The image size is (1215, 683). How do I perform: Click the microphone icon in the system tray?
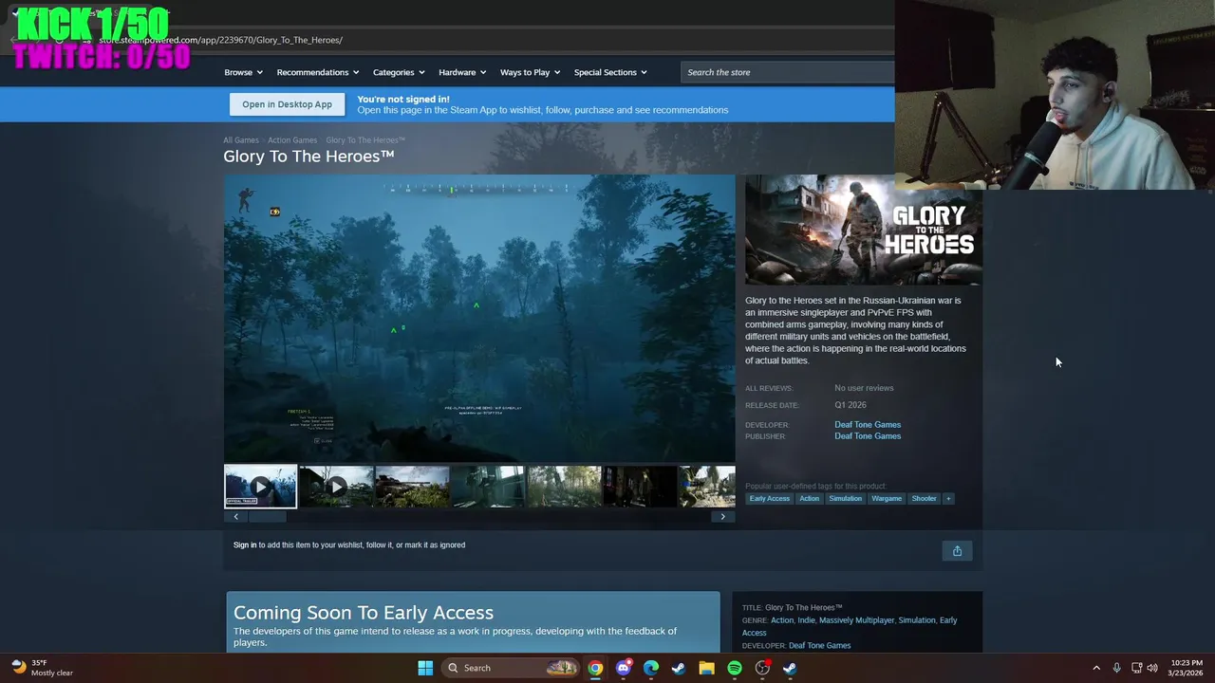tap(1116, 668)
